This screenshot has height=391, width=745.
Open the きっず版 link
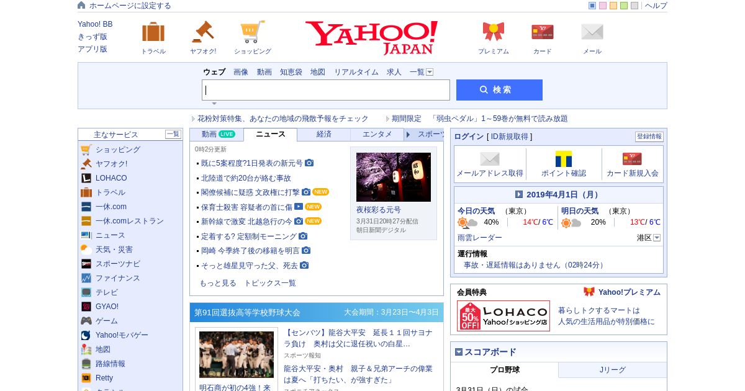click(x=93, y=37)
